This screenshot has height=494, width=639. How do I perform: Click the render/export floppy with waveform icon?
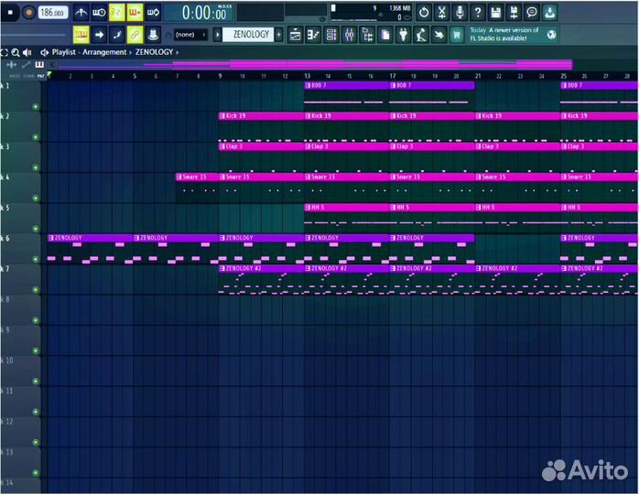click(x=514, y=13)
